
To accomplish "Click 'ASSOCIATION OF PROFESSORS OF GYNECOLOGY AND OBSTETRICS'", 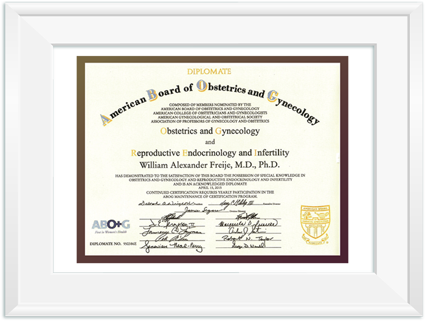I will pos(210,121).
